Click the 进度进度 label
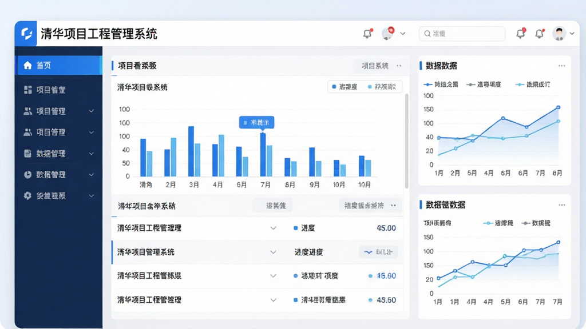Screen dimensions: 586x329 pyautogui.click(x=308, y=252)
